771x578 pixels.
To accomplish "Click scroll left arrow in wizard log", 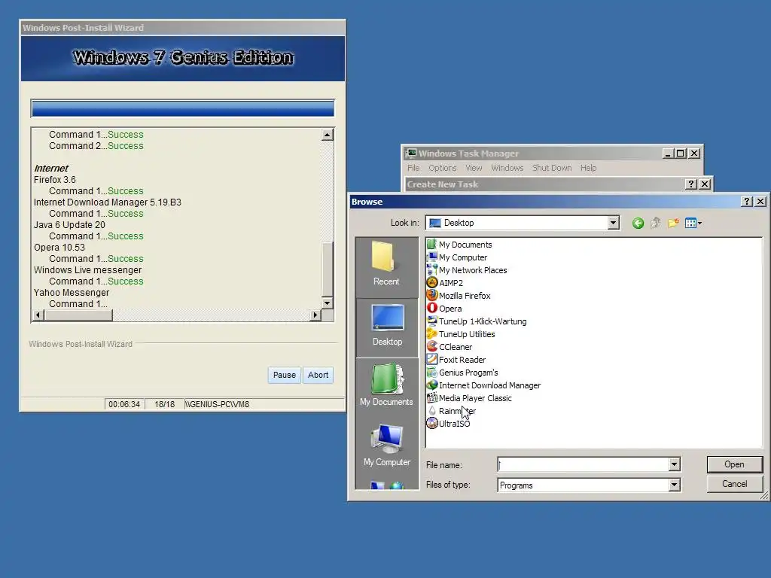I will pos(38,315).
